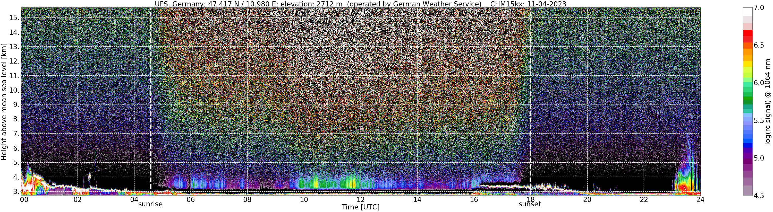Click the '9.' tick on the height axis
773x212 pixels.
click(x=16, y=105)
